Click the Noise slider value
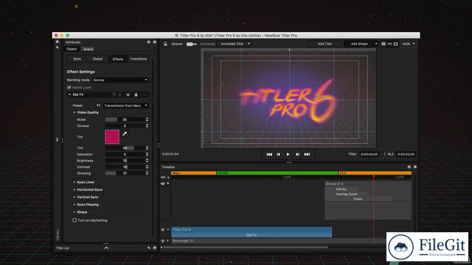The width and height of the screenshot is (472, 265). 125,120
